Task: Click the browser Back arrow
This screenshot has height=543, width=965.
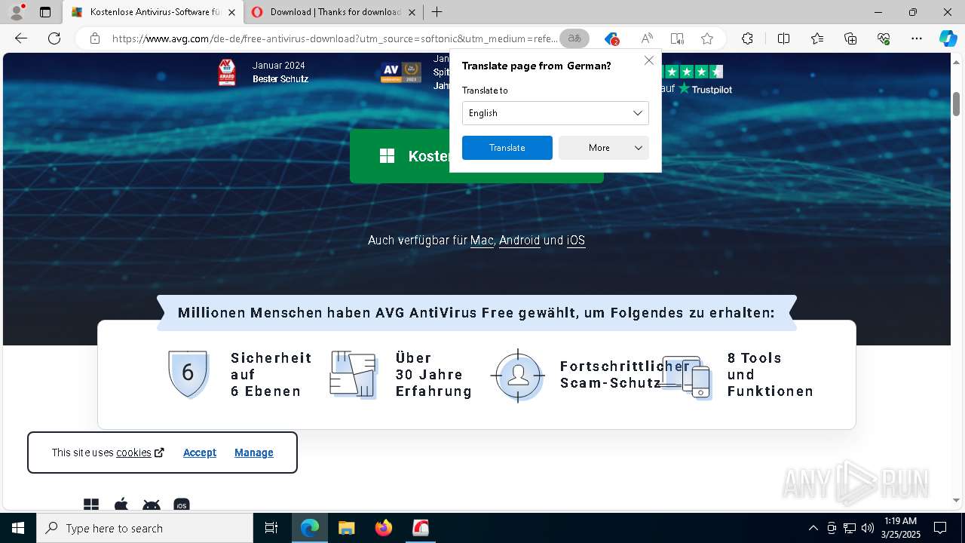Action: 21,38
